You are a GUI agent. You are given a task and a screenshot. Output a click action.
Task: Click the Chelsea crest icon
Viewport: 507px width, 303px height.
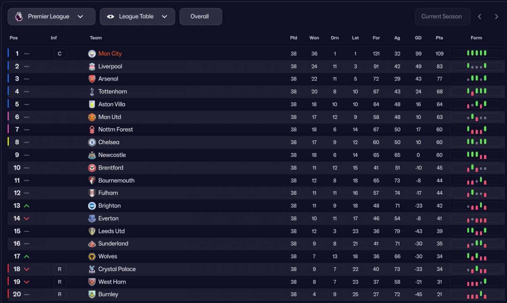[92, 142]
